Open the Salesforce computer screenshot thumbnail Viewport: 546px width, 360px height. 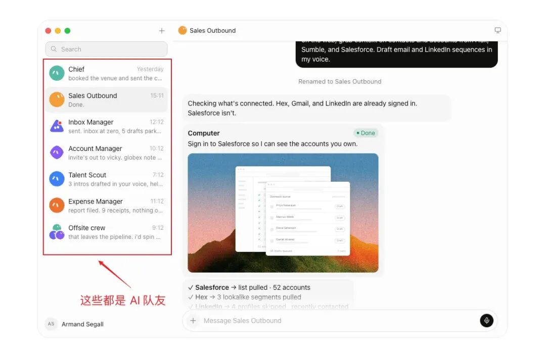(283, 213)
